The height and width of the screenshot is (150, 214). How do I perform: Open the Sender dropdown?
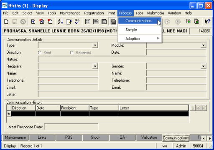[203, 66]
